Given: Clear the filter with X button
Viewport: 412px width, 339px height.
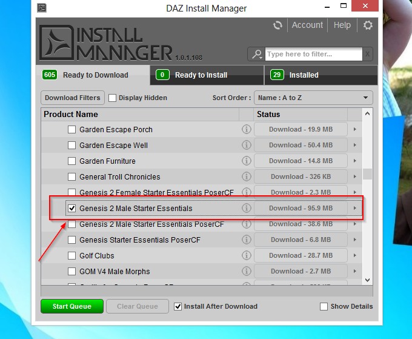Looking at the screenshot, I should point(367,54).
